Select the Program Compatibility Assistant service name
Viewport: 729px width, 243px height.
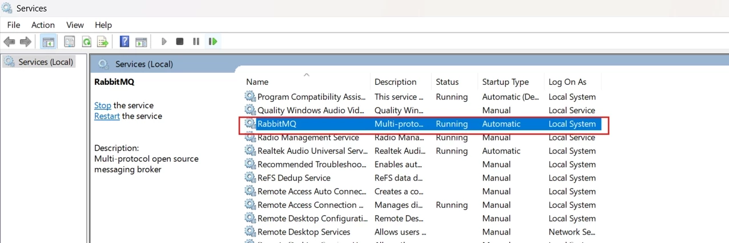(x=311, y=97)
